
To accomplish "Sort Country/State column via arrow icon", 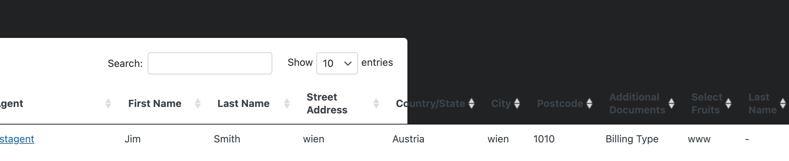I will tap(472, 103).
